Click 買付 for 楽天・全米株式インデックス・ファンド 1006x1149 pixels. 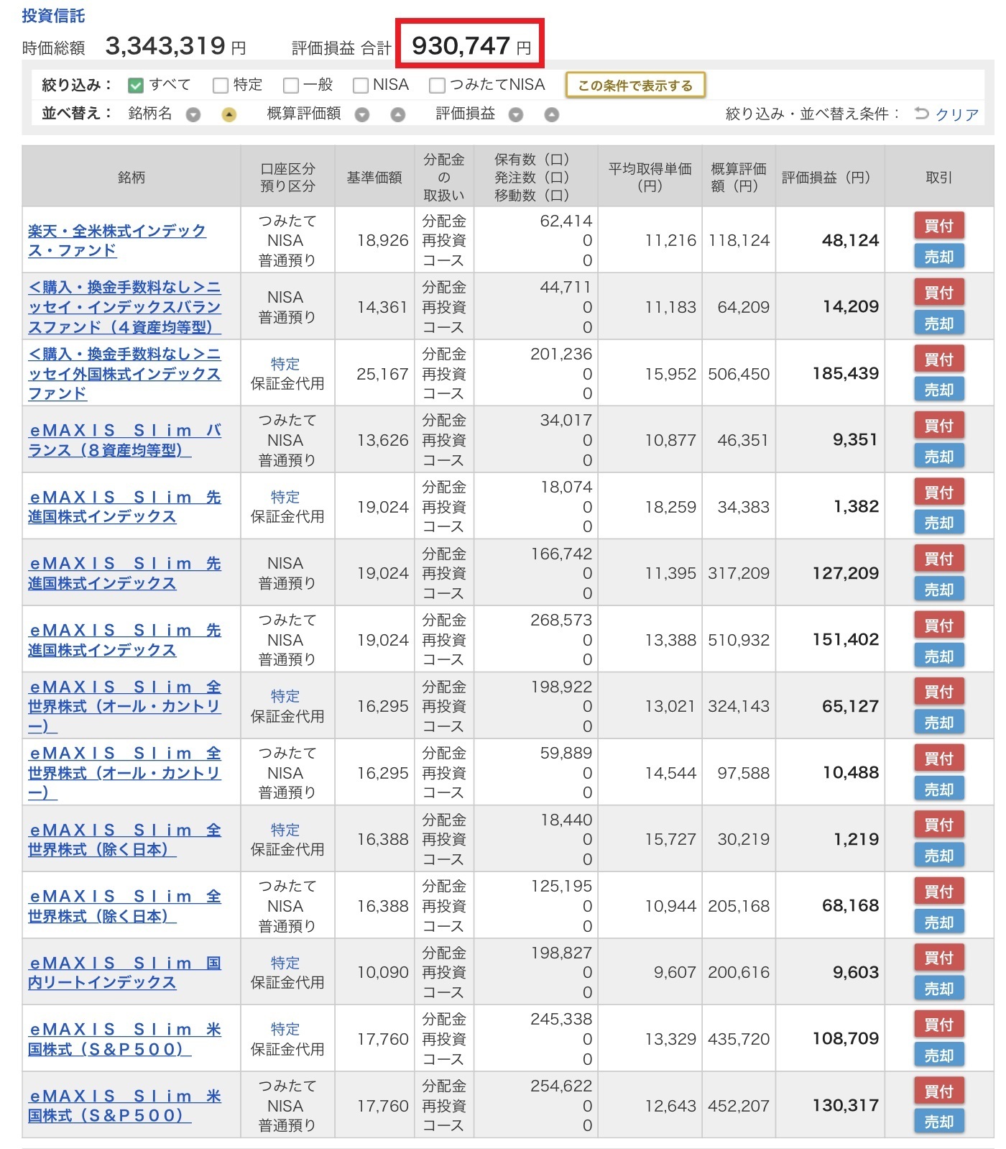(938, 226)
